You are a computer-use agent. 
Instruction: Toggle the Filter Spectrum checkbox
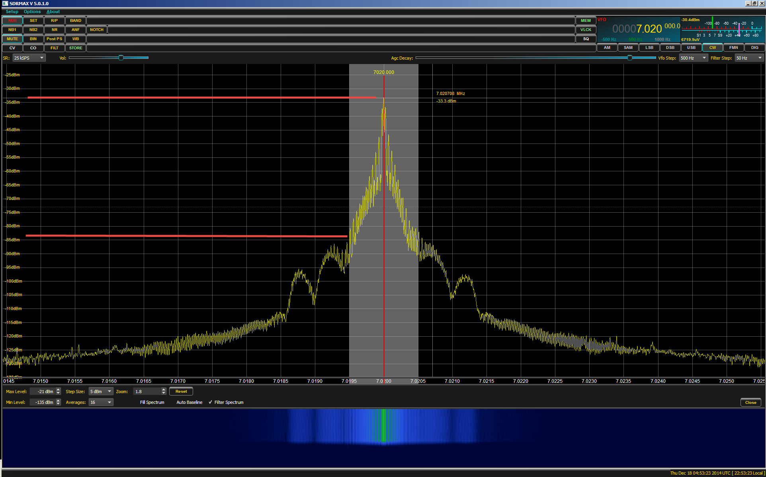(x=211, y=402)
